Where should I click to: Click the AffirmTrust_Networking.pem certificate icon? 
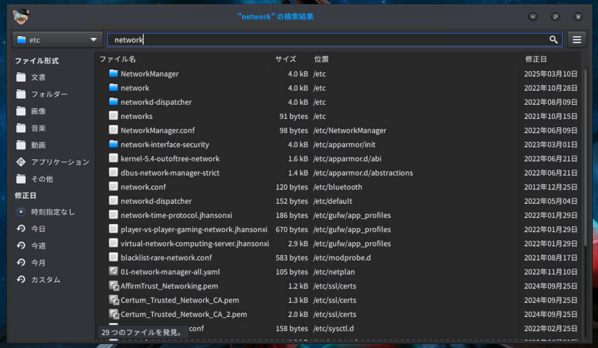pos(113,286)
